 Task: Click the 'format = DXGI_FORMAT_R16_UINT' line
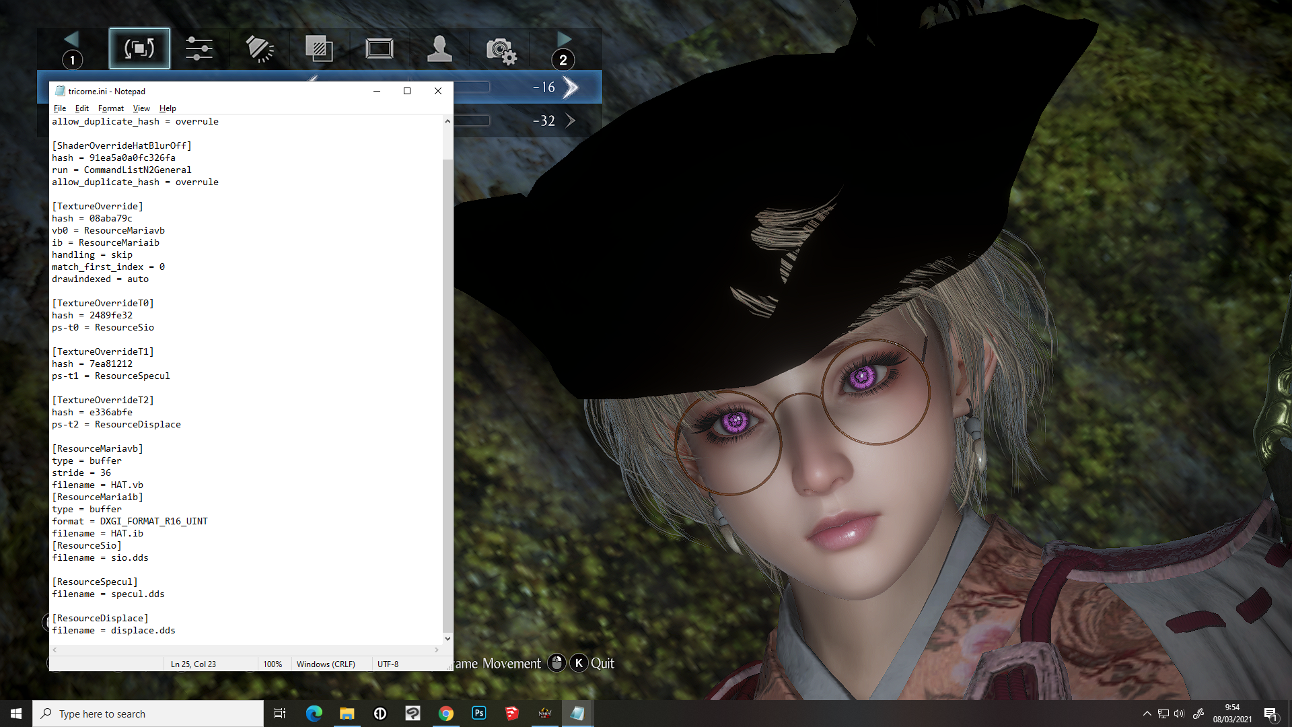130,522
